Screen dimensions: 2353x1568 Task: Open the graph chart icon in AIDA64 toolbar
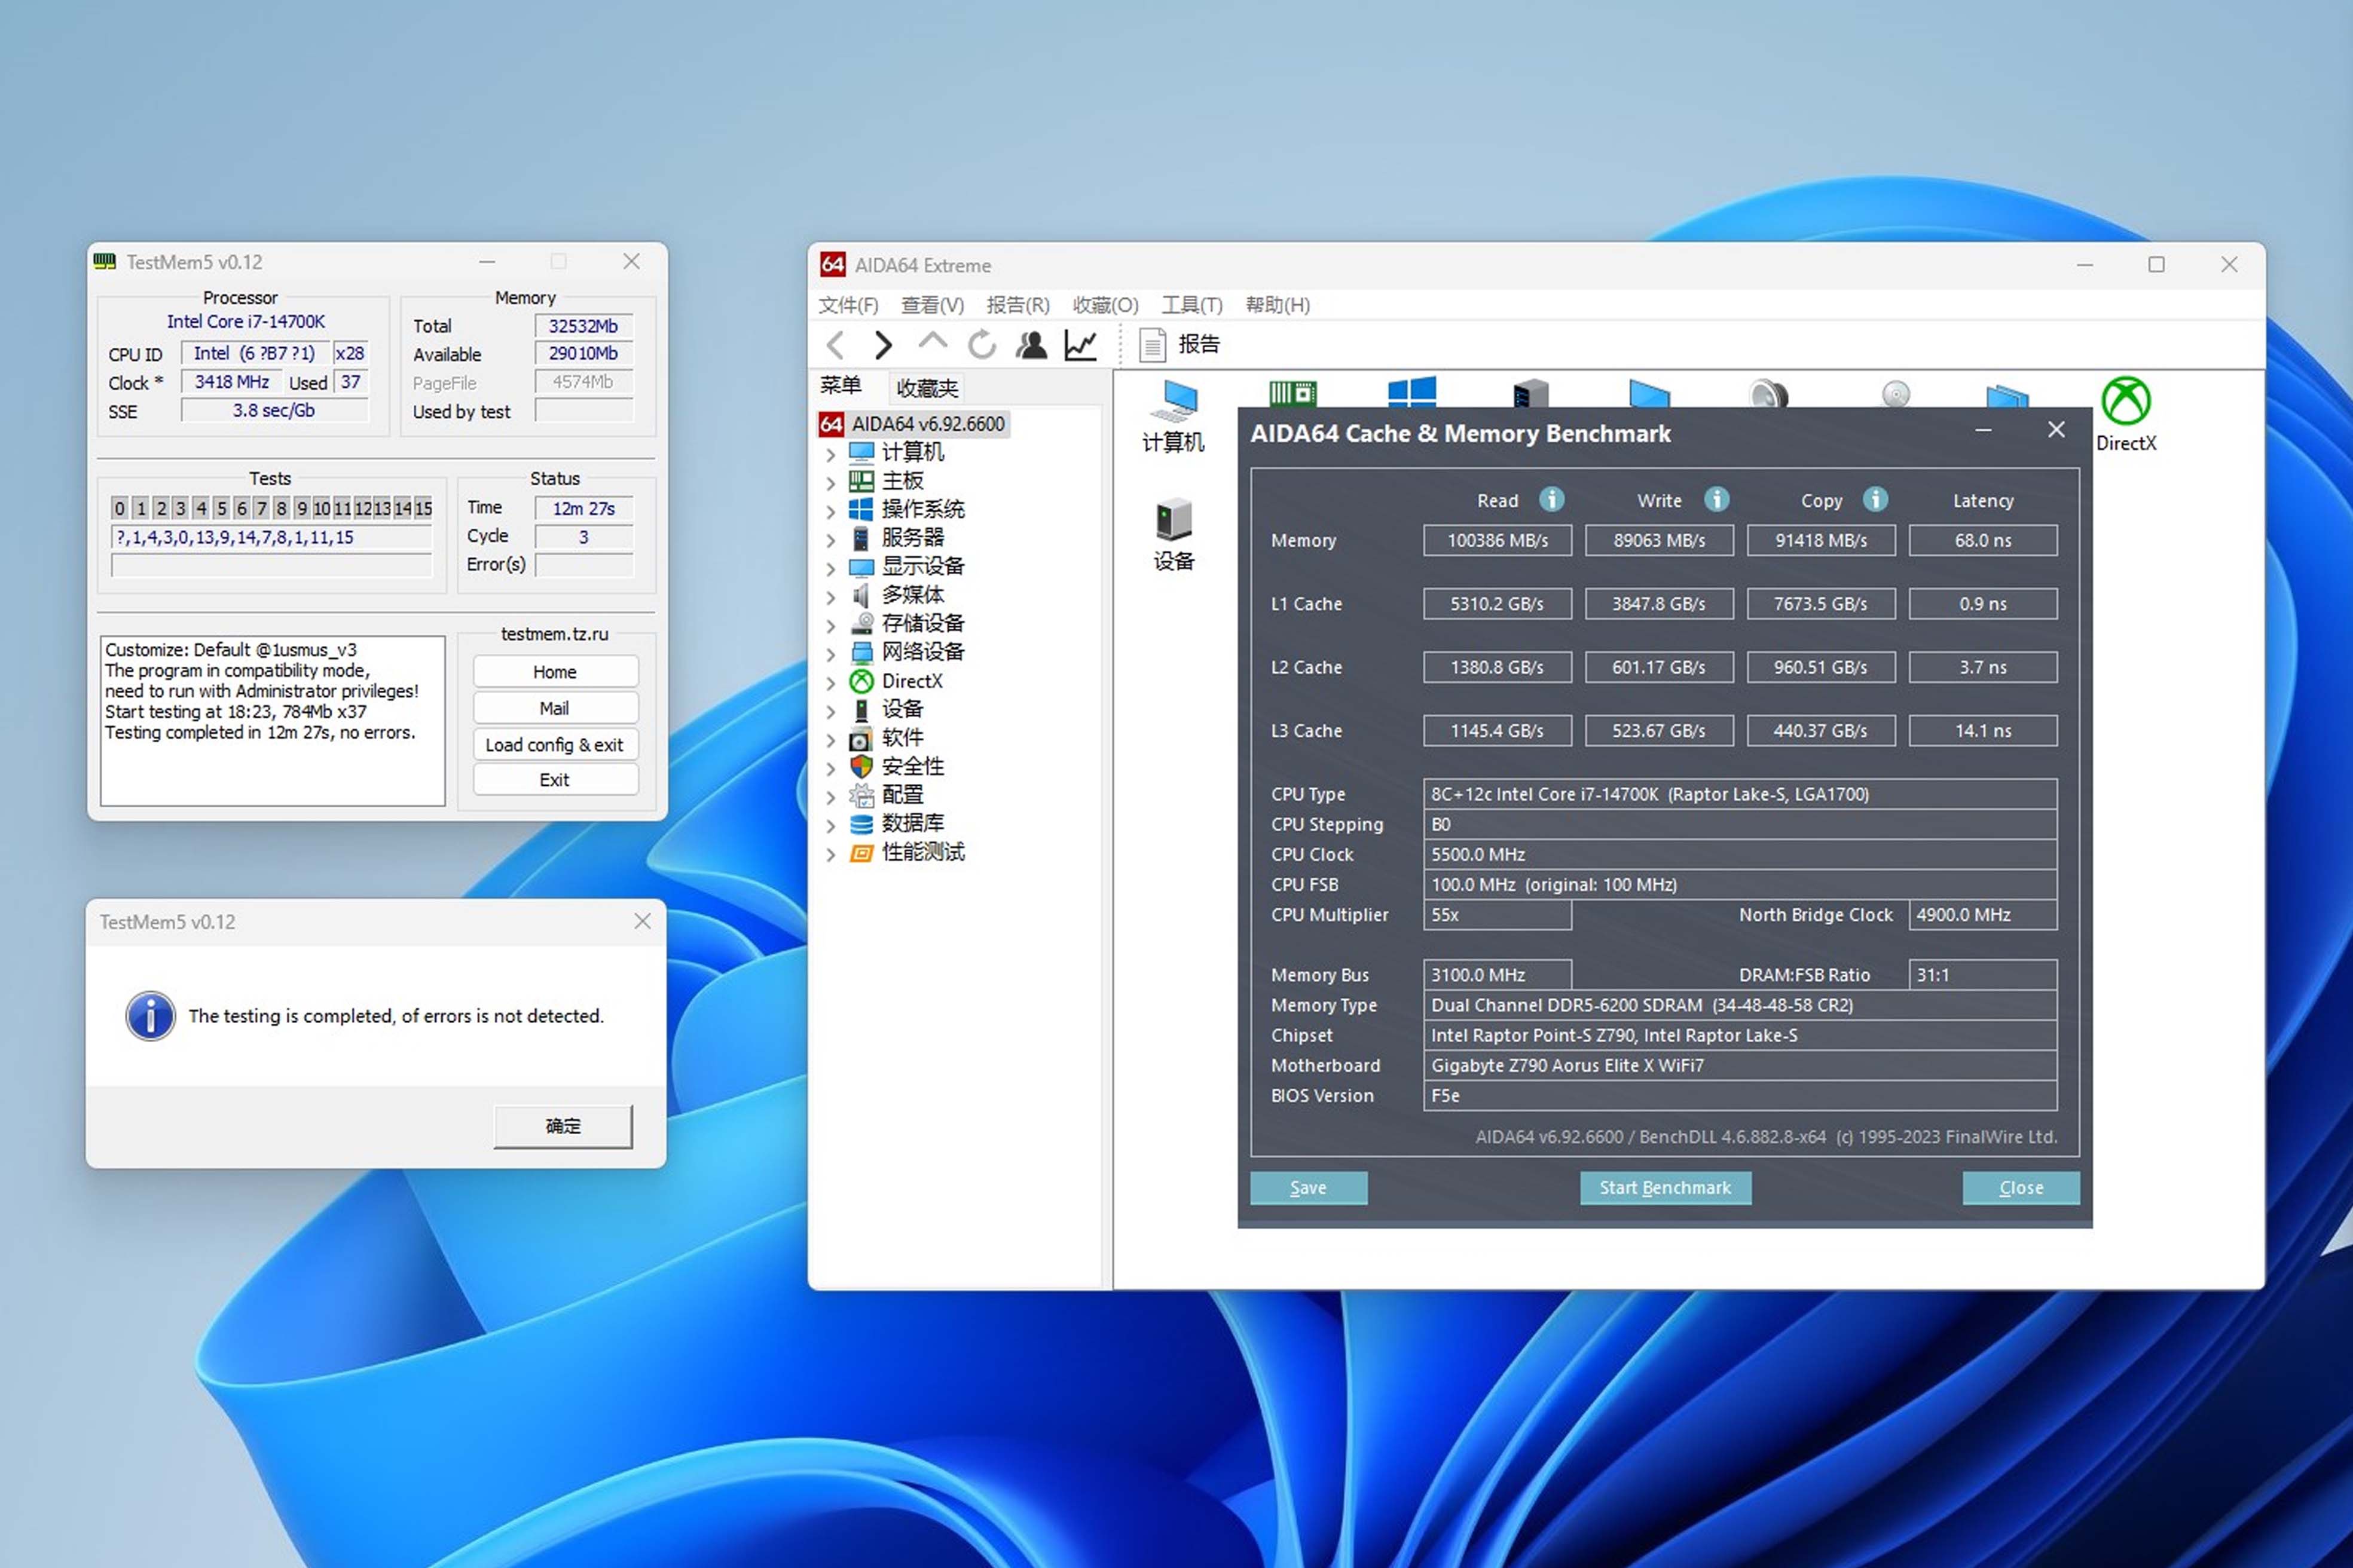1080,345
